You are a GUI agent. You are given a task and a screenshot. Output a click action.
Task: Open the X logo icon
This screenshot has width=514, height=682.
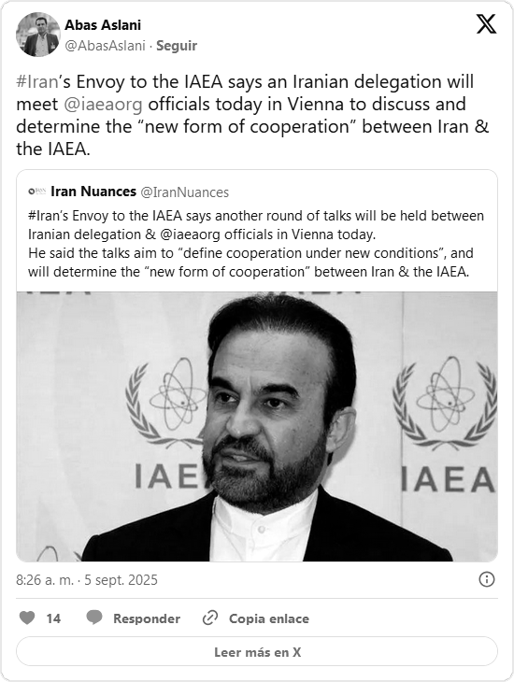pyautogui.click(x=486, y=23)
